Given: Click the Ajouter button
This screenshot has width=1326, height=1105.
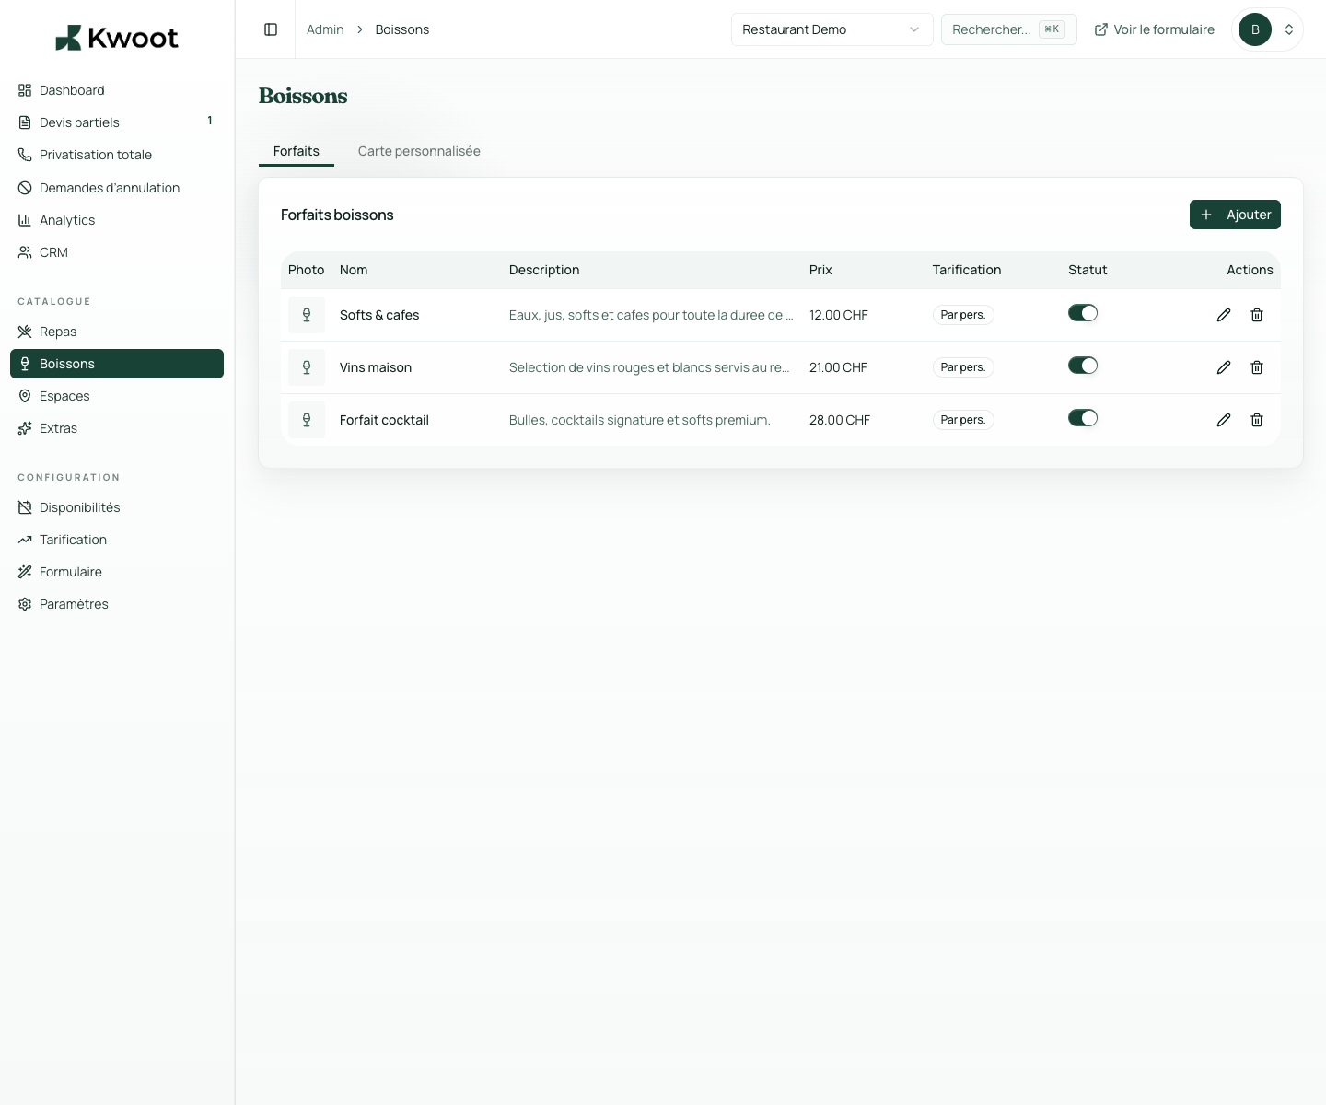Looking at the screenshot, I should click(1235, 215).
